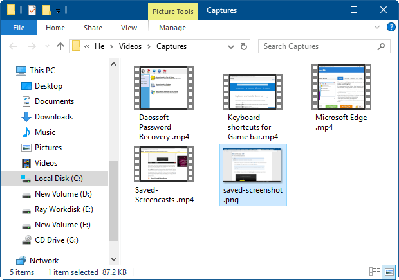Click the Properties icon in quick access toolbar
The height and width of the screenshot is (280, 399).
tap(32, 10)
